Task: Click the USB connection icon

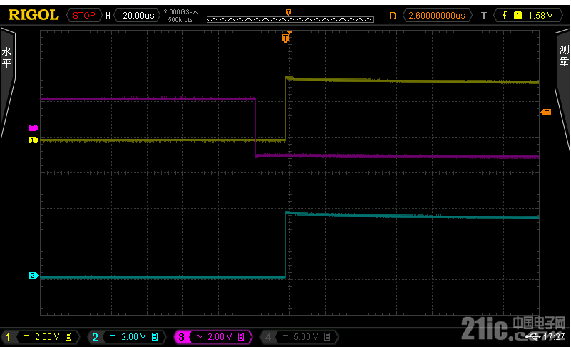Action: 533,337
